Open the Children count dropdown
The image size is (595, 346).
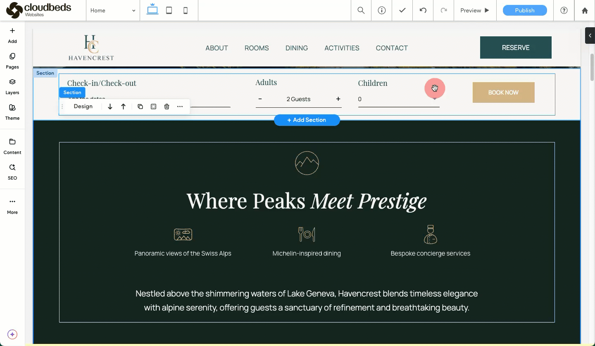tap(399, 99)
